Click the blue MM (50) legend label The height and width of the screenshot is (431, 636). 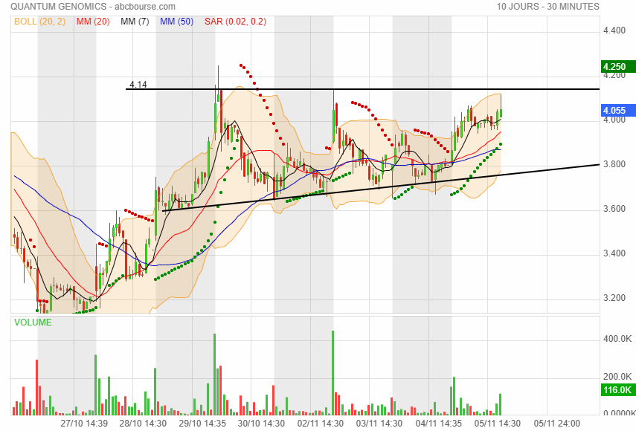(176, 21)
